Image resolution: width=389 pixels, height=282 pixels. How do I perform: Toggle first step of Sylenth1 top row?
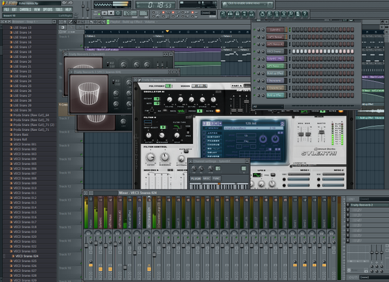pos(294,30)
